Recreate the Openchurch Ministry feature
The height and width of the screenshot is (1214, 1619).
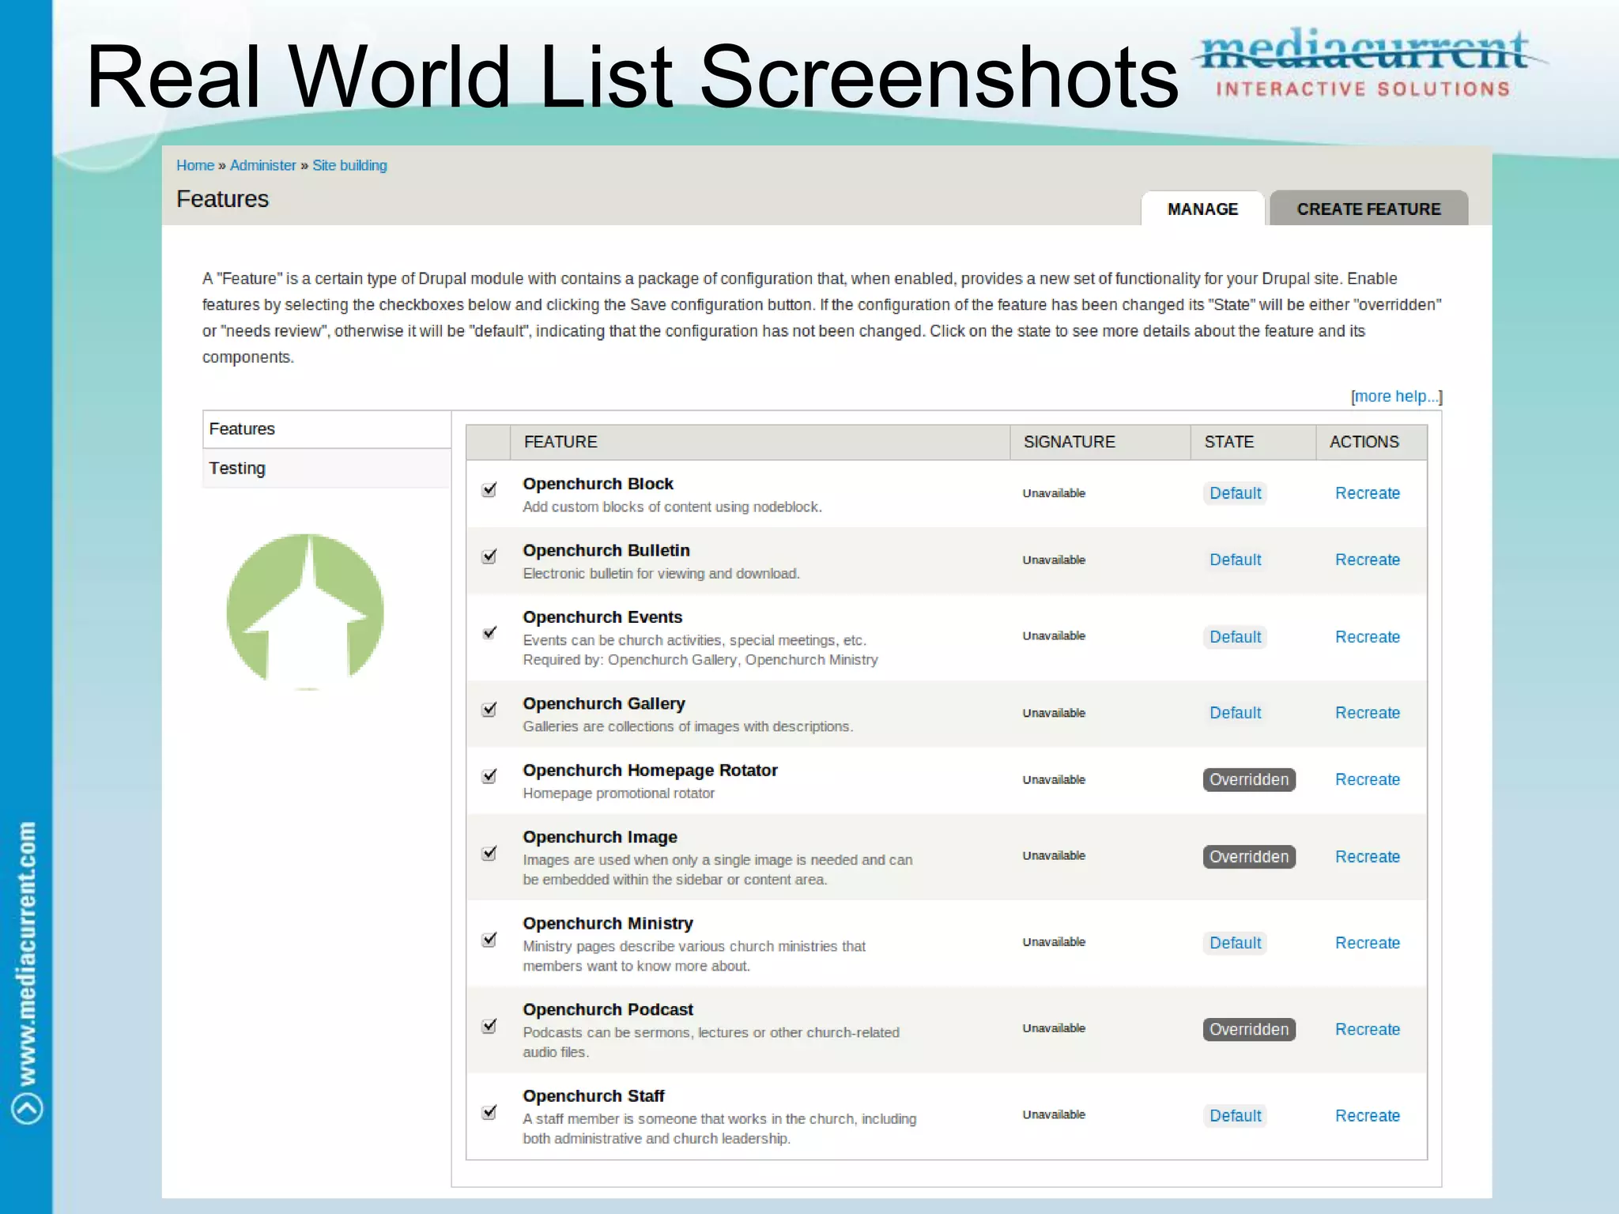1368,943
